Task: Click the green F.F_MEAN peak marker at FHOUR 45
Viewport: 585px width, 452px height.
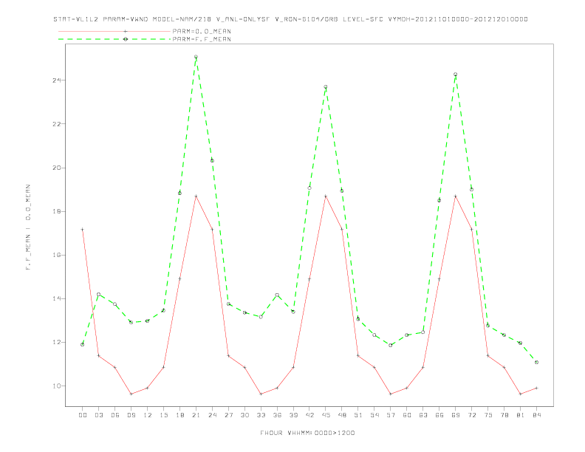Action: (x=325, y=87)
